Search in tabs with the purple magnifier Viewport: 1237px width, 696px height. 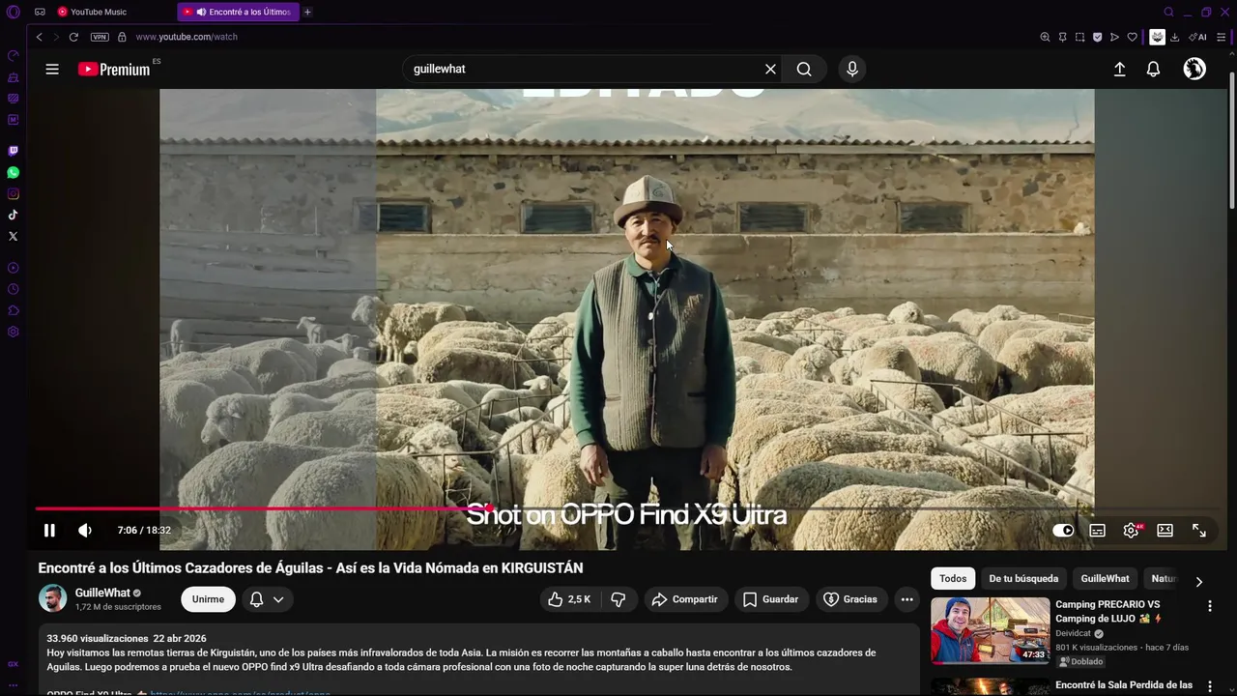(1168, 12)
